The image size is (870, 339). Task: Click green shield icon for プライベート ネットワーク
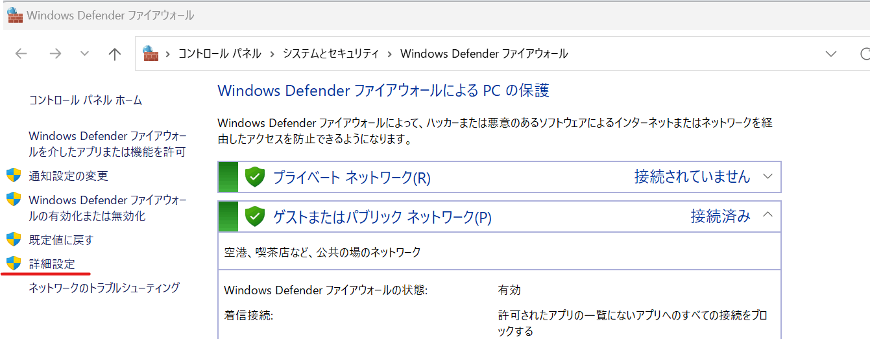click(x=255, y=177)
